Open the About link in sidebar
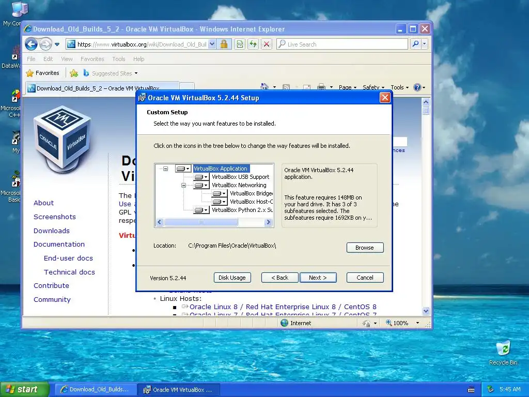Screen dimensions: 529x397 click(43, 203)
